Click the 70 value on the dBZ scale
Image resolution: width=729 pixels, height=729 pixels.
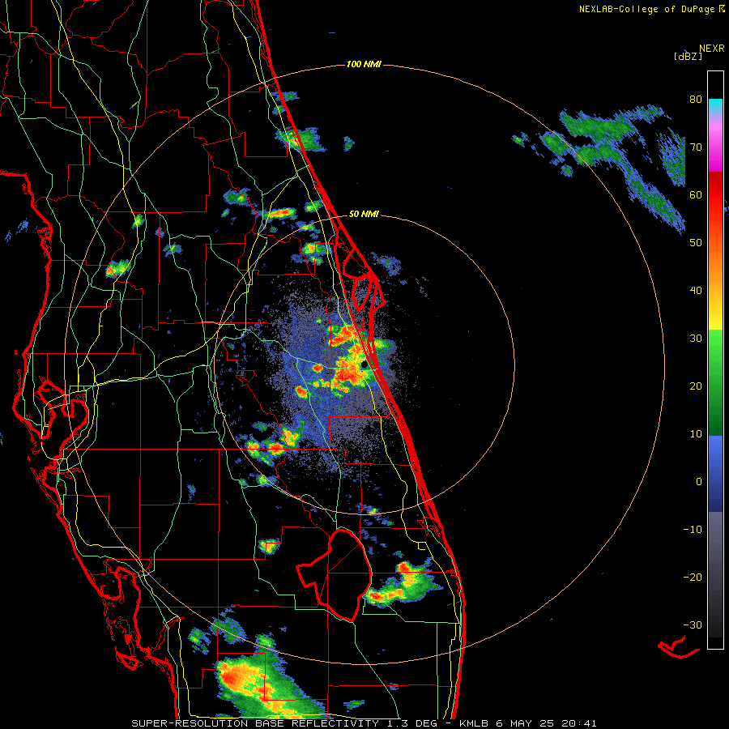pyautogui.click(x=696, y=147)
